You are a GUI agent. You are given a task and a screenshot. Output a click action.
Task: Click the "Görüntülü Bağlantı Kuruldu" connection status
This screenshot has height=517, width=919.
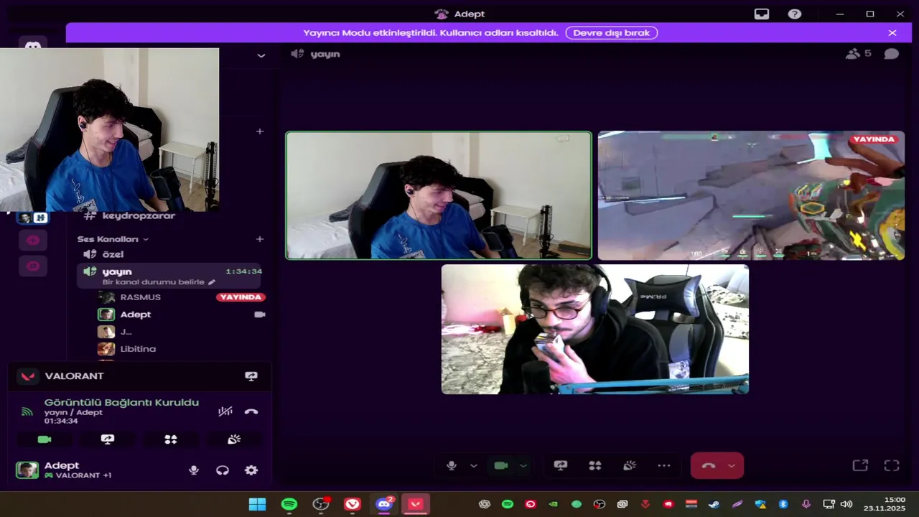121,403
